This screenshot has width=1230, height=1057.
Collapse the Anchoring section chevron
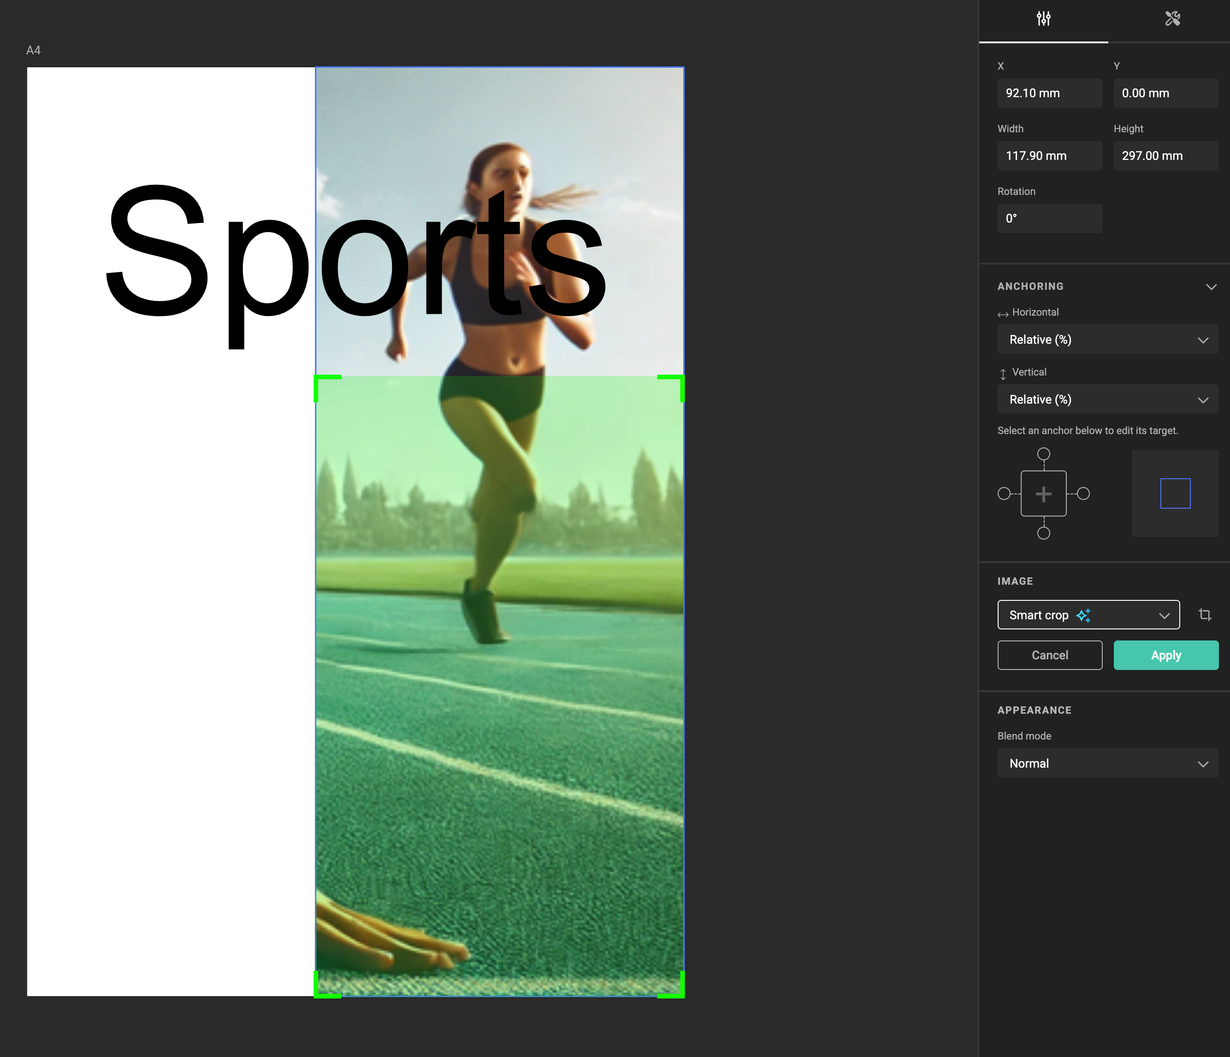[1211, 287]
